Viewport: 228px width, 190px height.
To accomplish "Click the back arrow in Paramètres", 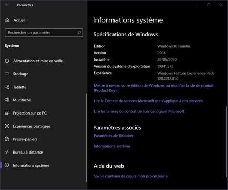I will (x=7, y=5).
